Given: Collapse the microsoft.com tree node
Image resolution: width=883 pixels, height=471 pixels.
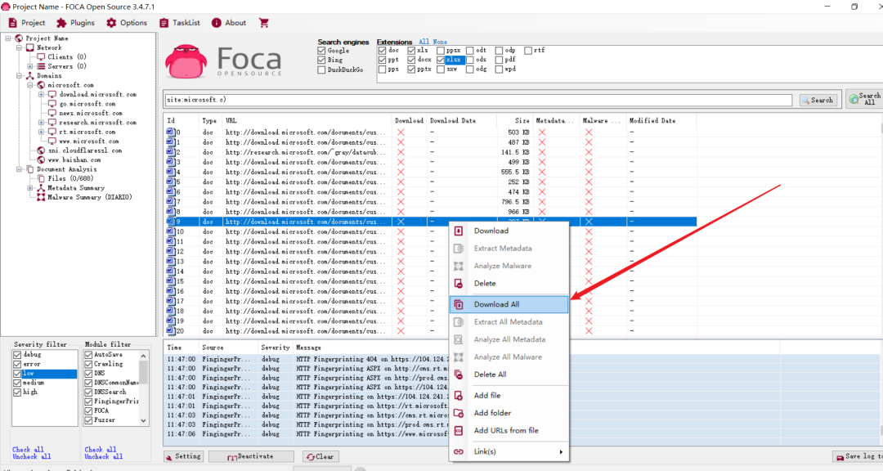Looking at the screenshot, I should [x=30, y=85].
